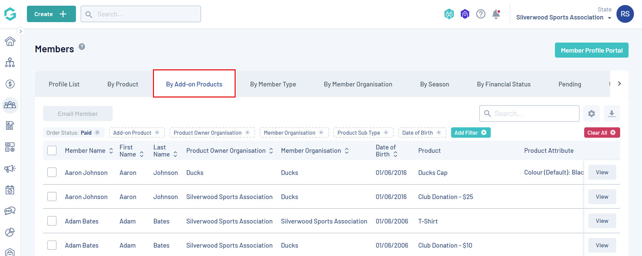Click the home icon in sidebar

[x=10, y=41]
